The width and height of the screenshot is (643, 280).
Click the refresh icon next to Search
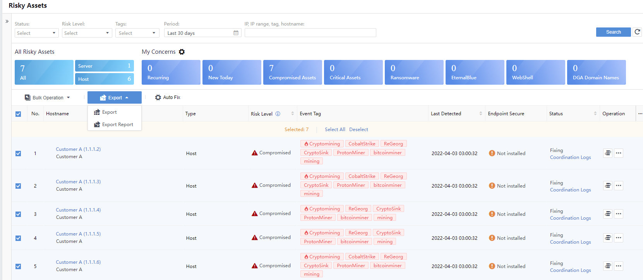637,32
